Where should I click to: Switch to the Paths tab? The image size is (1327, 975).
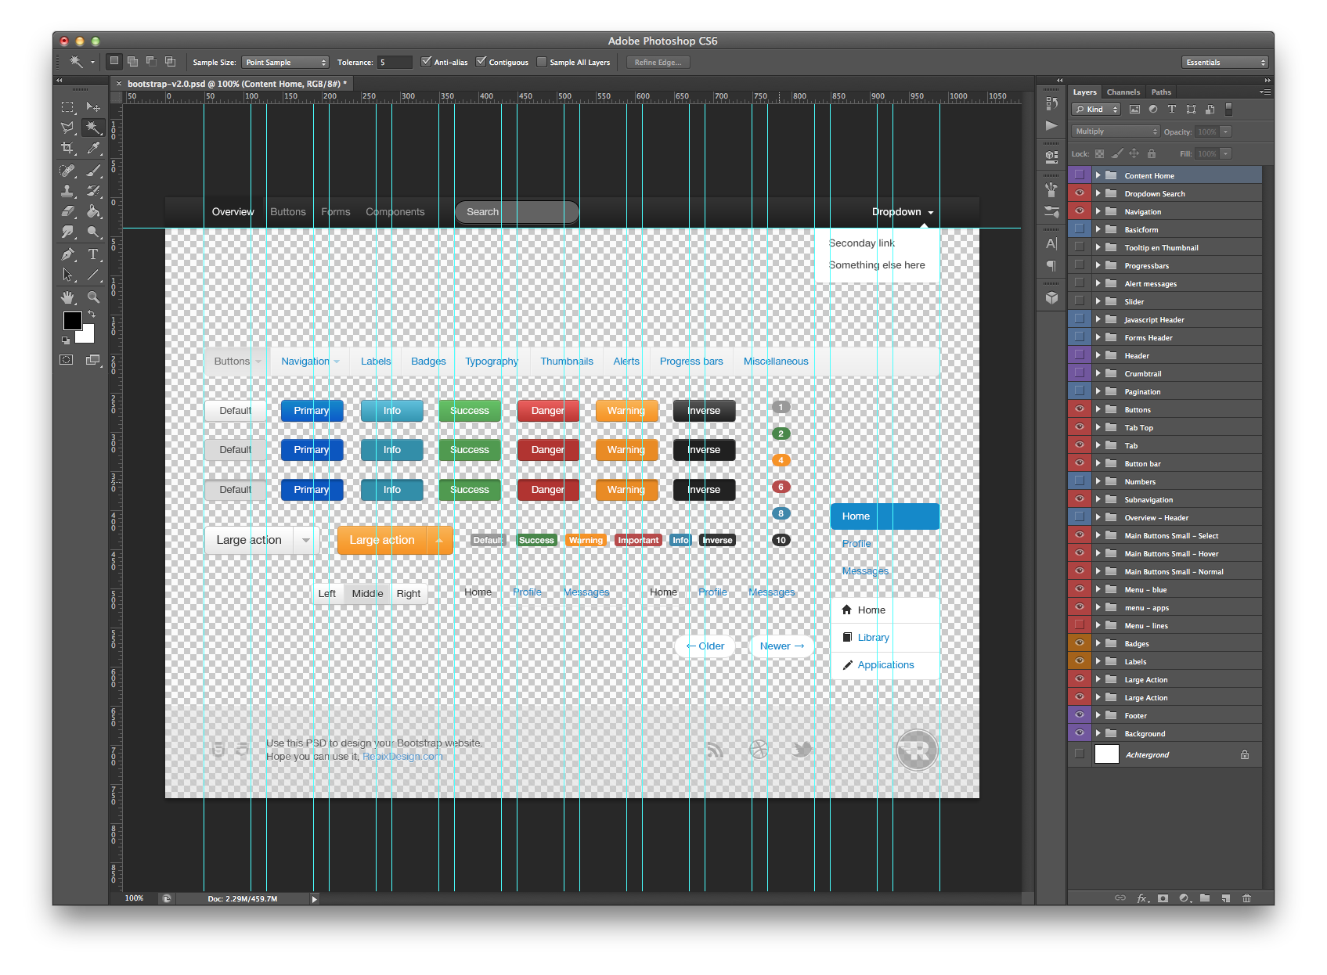point(1161,92)
